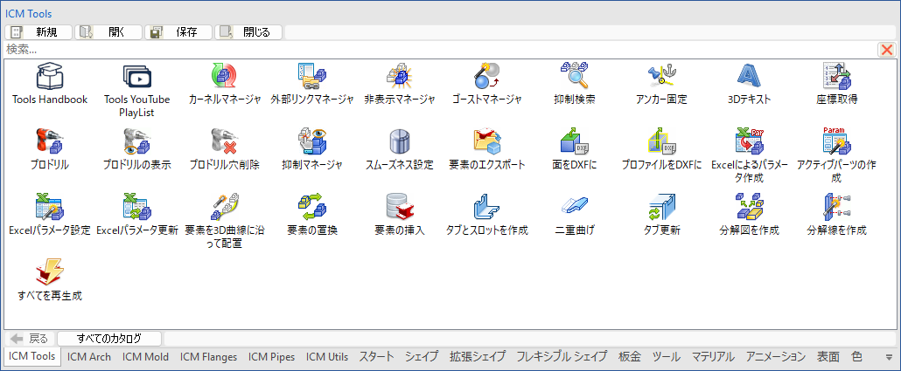Switch to マテリアル tab
Screen dimensions: 901x371
coord(713,357)
